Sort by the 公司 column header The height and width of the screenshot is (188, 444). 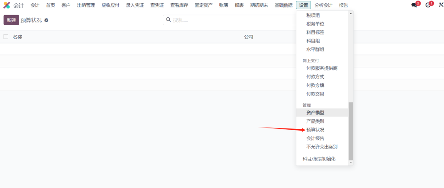coord(249,37)
